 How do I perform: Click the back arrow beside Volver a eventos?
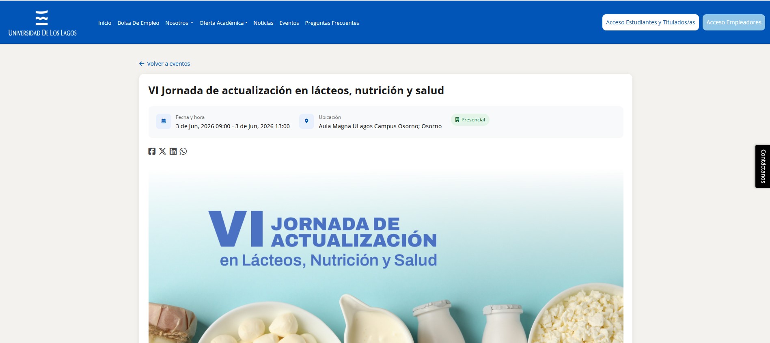pyautogui.click(x=142, y=64)
